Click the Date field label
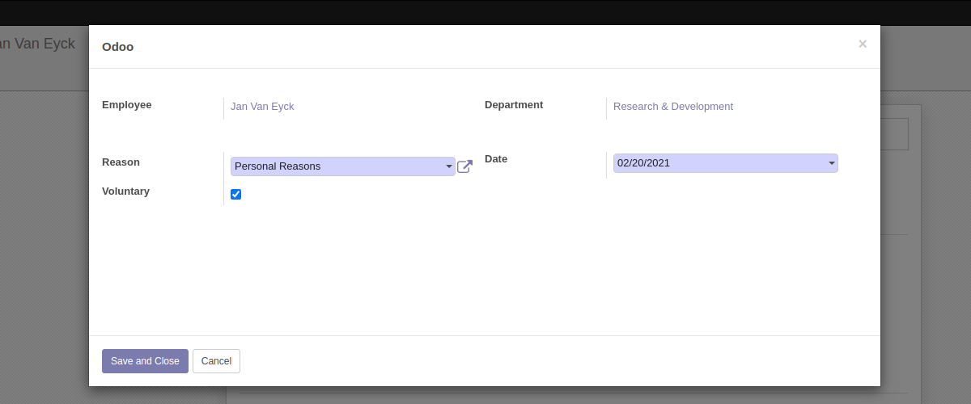The image size is (971, 404). [x=496, y=159]
